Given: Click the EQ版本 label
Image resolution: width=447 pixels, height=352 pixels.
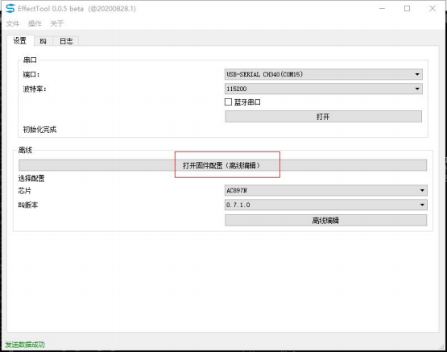Looking at the screenshot, I should (x=28, y=205).
